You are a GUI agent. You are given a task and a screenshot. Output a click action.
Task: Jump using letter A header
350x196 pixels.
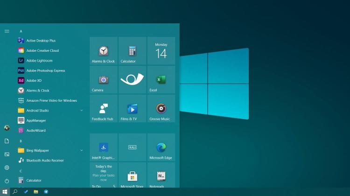coord(21,31)
